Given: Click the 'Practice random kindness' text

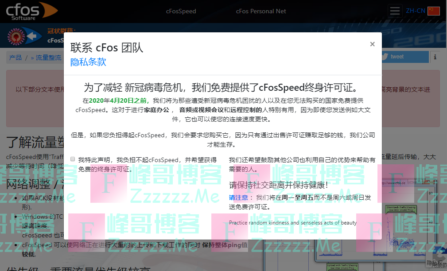Looking at the screenshot, I should tap(293, 223).
